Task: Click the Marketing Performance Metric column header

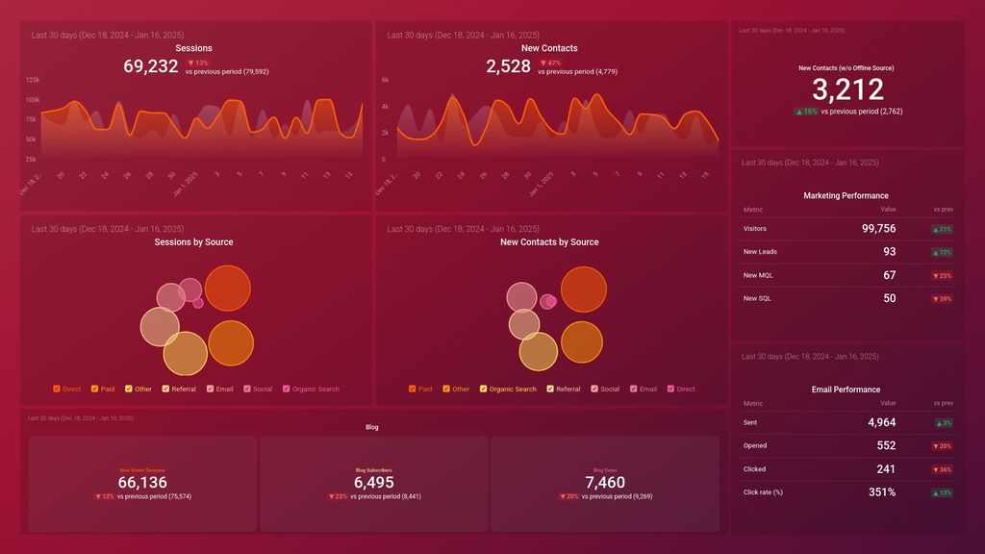Action: pos(753,210)
